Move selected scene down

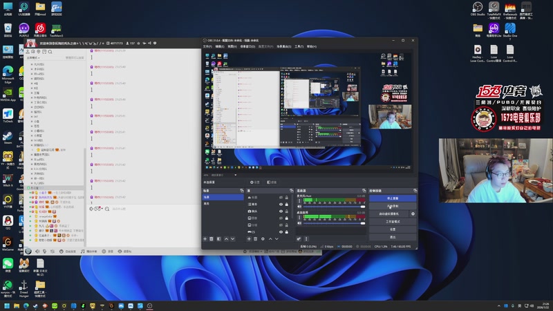click(x=233, y=238)
